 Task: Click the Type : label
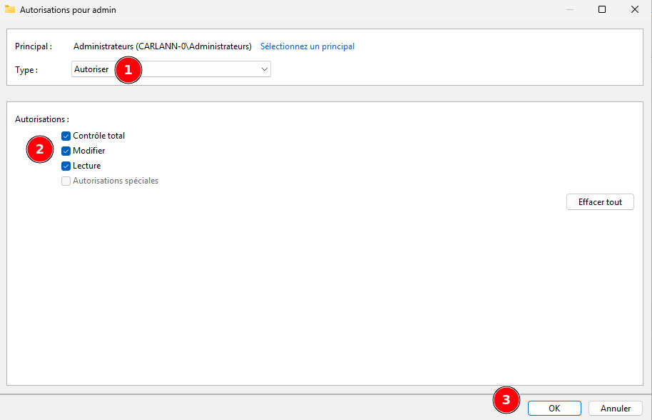click(26, 70)
